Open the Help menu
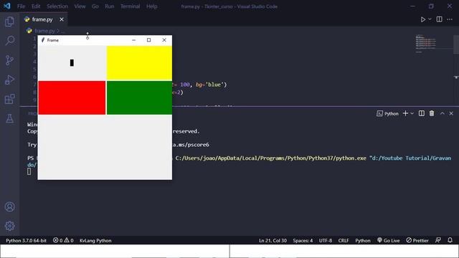Viewport: 459px width, 258px height. pos(151,6)
